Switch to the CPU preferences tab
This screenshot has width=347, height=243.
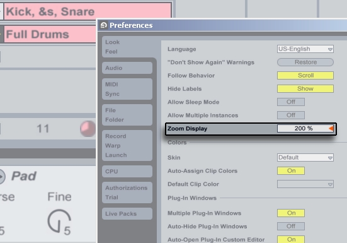(127, 172)
